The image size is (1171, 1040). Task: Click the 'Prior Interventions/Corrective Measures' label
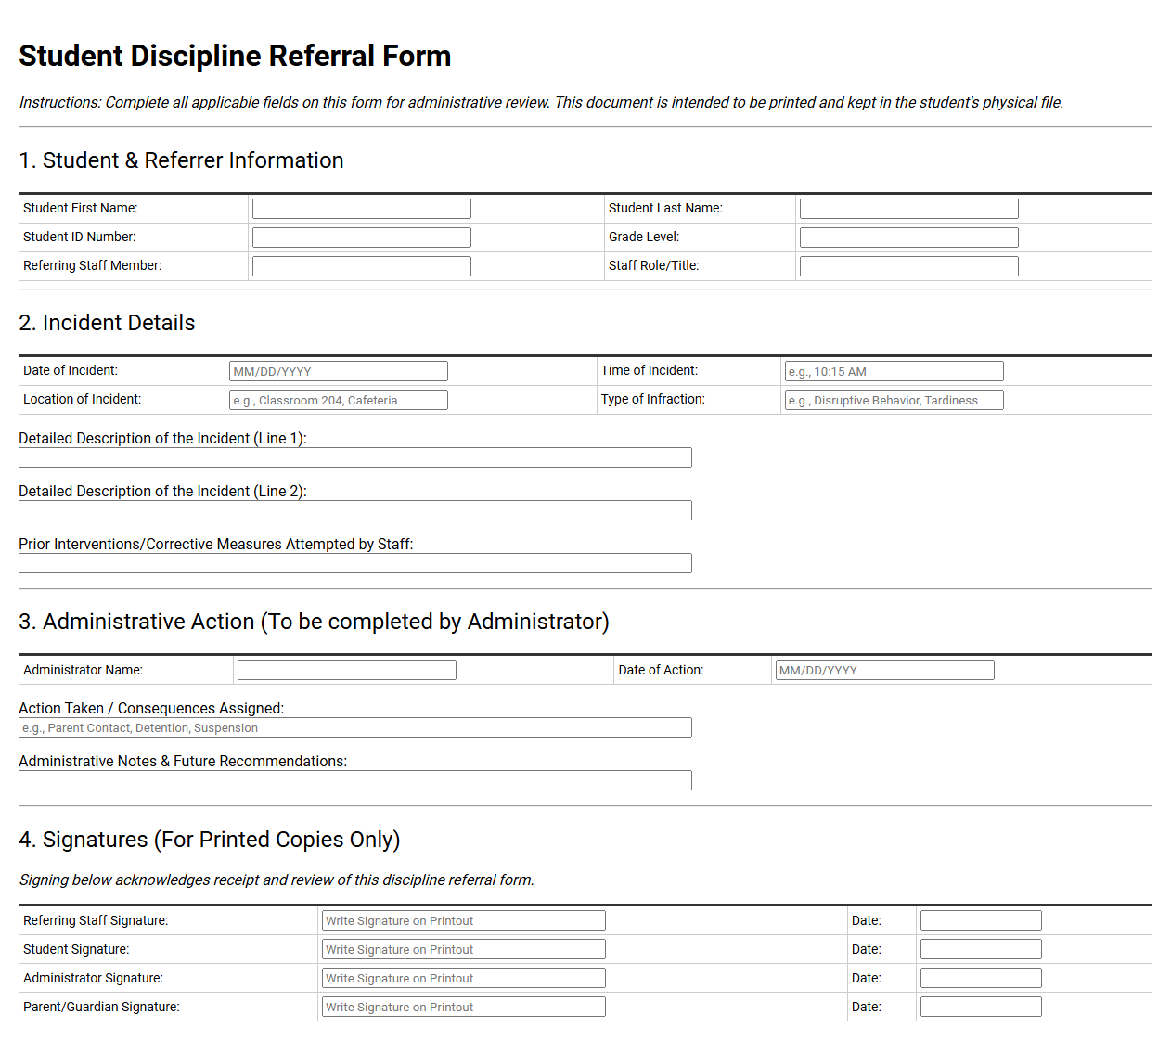pyautogui.click(x=216, y=544)
